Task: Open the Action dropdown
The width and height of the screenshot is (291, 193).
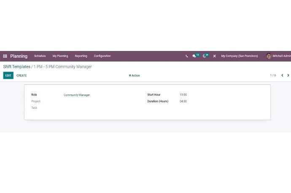Action: tap(135, 75)
